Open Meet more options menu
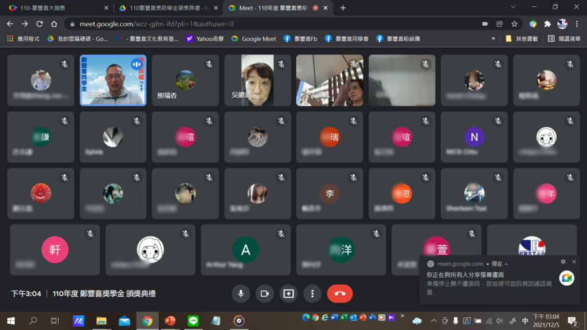Image resolution: width=587 pixels, height=330 pixels. (312, 293)
